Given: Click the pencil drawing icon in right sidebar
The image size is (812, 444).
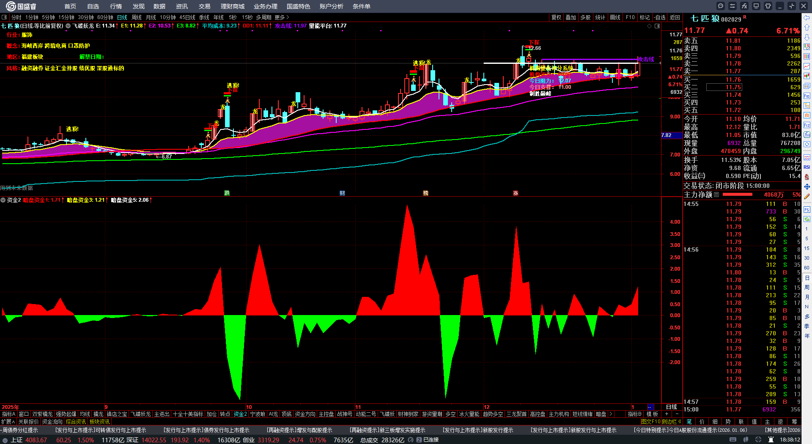Looking at the screenshot, I should tap(807, 196).
